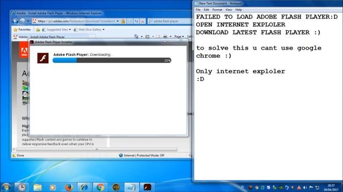Open Web Slice Gallery dropdown
Viewport: 343px width, 192px height.
pos(89,29)
